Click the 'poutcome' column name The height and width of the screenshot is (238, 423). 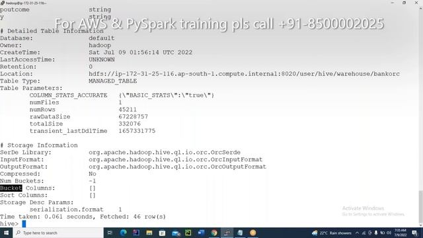tap(15, 10)
